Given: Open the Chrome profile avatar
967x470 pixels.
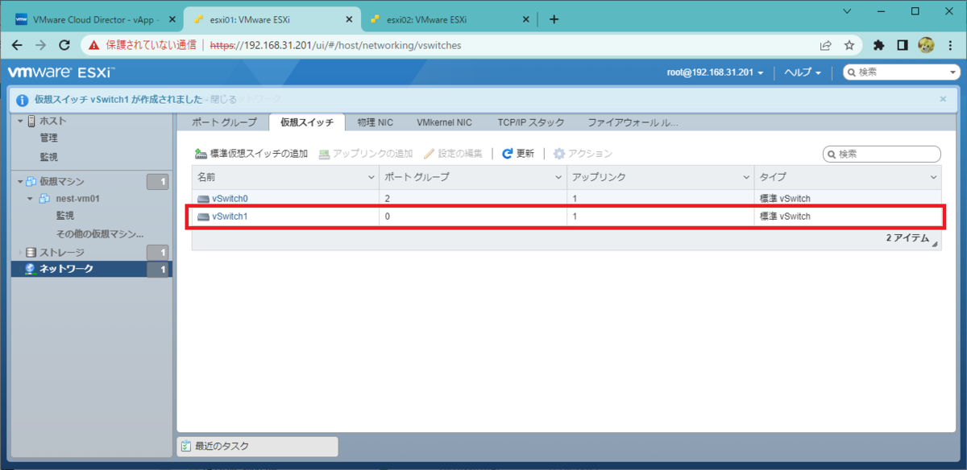Looking at the screenshot, I should (x=926, y=45).
